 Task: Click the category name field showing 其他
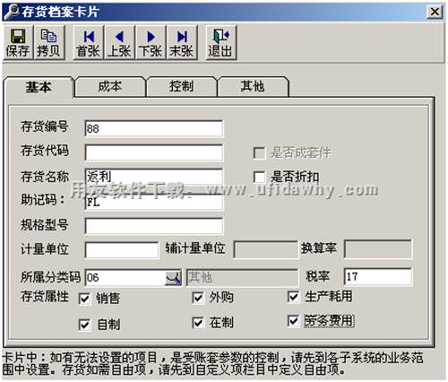click(242, 278)
